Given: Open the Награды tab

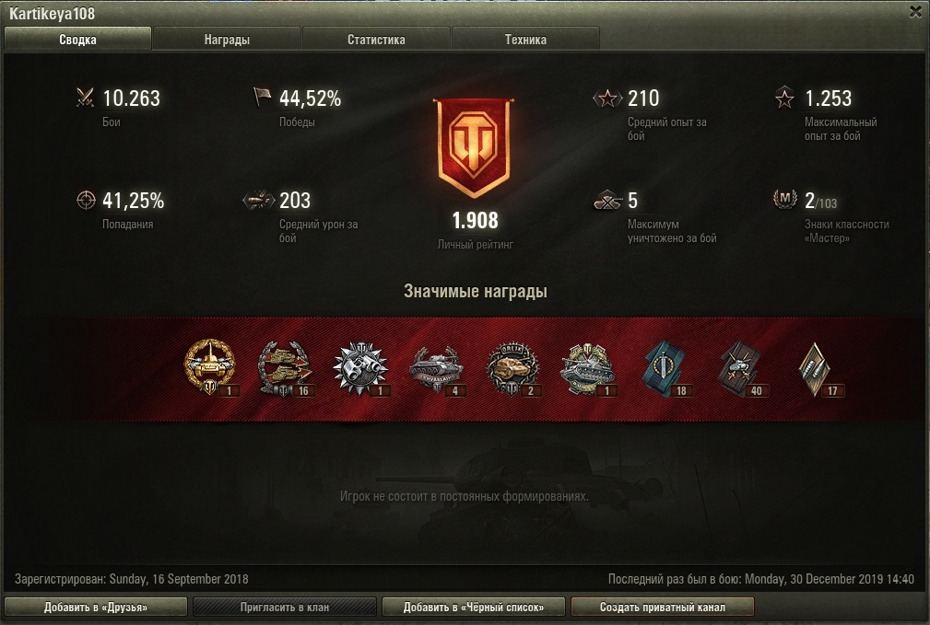Looking at the screenshot, I should (227, 39).
